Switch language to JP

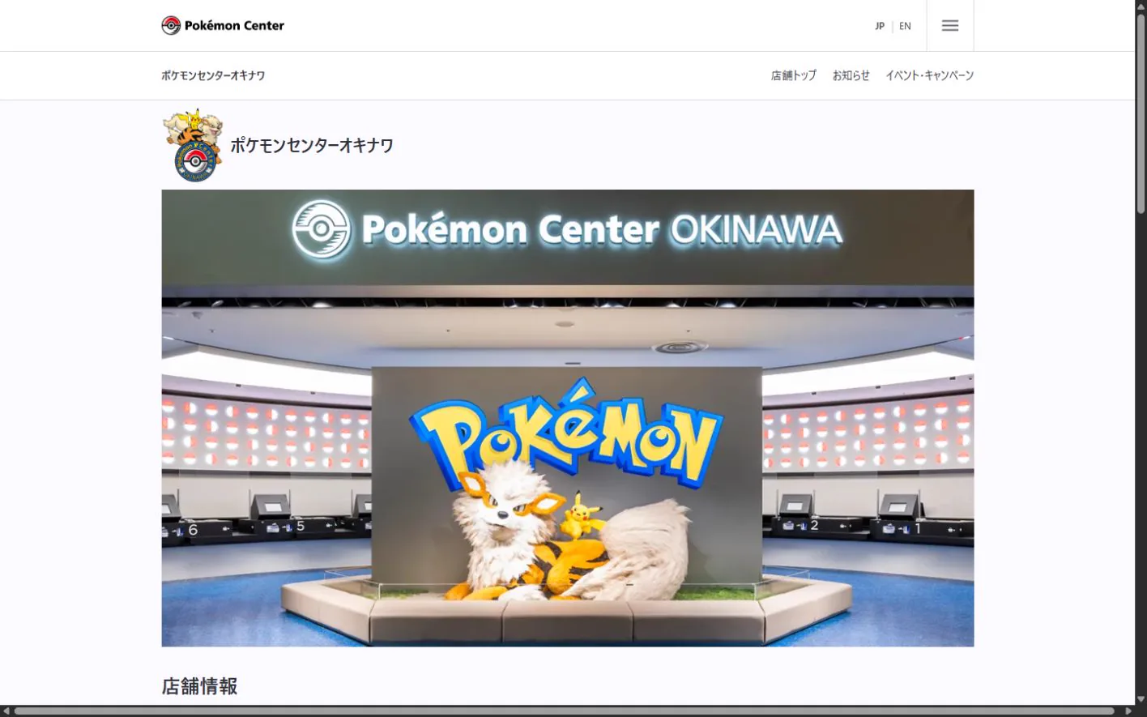[x=880, y=26]
